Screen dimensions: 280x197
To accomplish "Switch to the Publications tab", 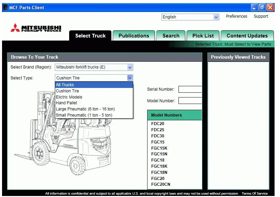I will tap(134, 35).
